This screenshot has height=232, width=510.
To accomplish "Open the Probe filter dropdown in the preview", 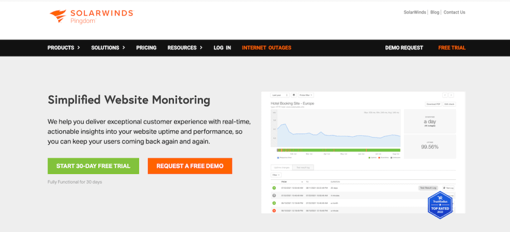I will pos(306,95).
